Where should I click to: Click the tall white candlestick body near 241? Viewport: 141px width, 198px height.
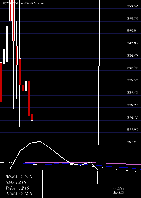pos(7,44)
